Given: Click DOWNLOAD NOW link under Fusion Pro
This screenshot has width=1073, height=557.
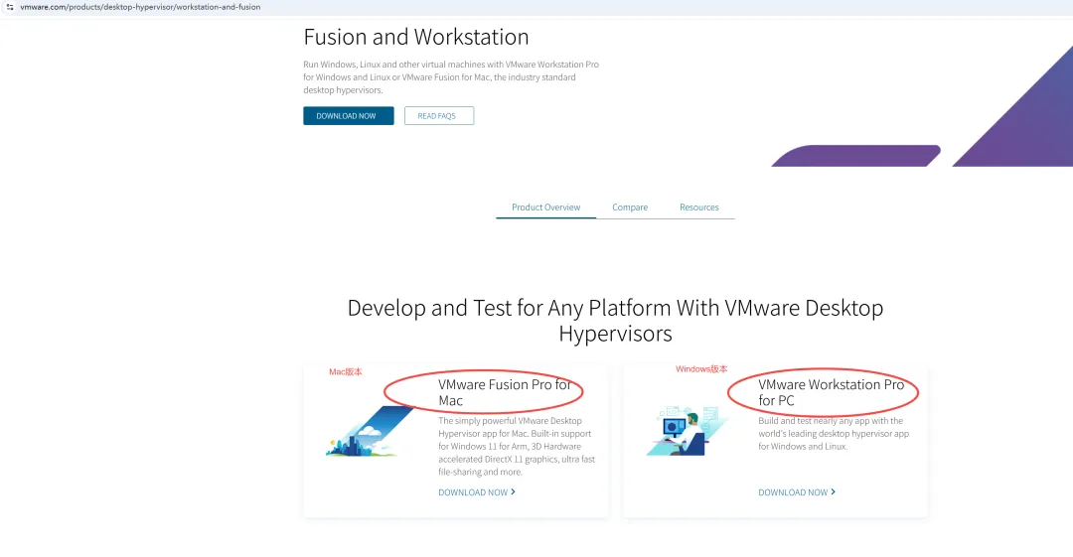Looking at the screenshot, I should [x=476, y=492].
